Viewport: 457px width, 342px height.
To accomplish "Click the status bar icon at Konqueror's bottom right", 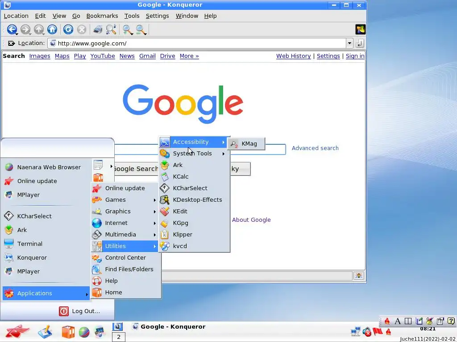I will (358, 275).
